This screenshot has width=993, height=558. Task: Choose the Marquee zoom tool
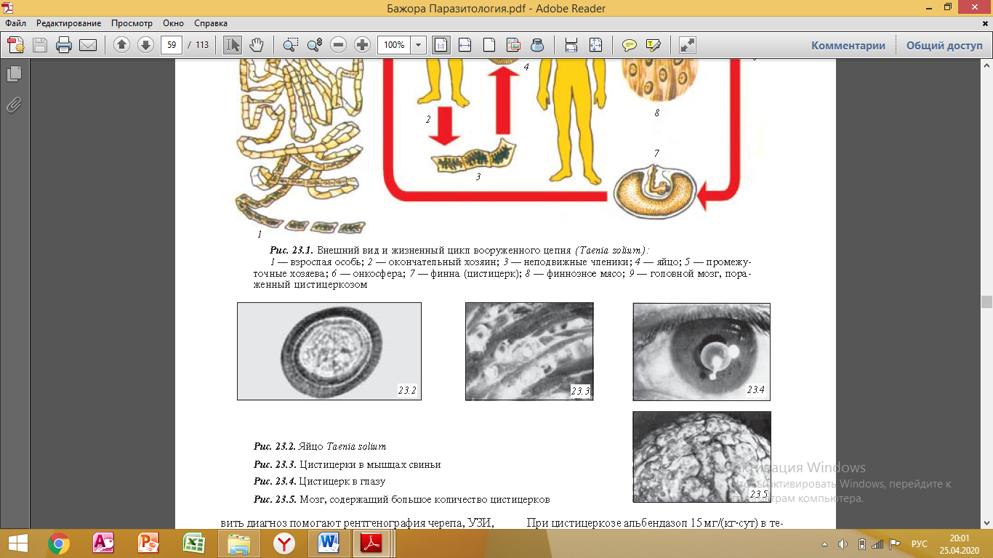pyautogui.click(x=291, y=45)
